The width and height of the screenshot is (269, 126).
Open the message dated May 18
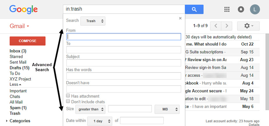pos(222,99)
